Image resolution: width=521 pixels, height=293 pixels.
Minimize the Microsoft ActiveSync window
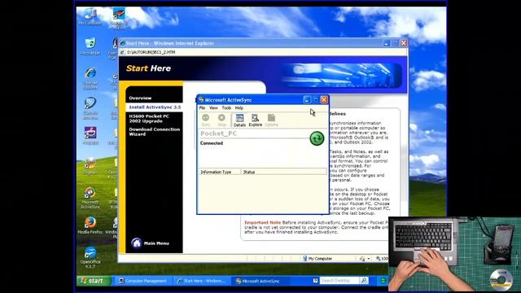pos(307,99)
